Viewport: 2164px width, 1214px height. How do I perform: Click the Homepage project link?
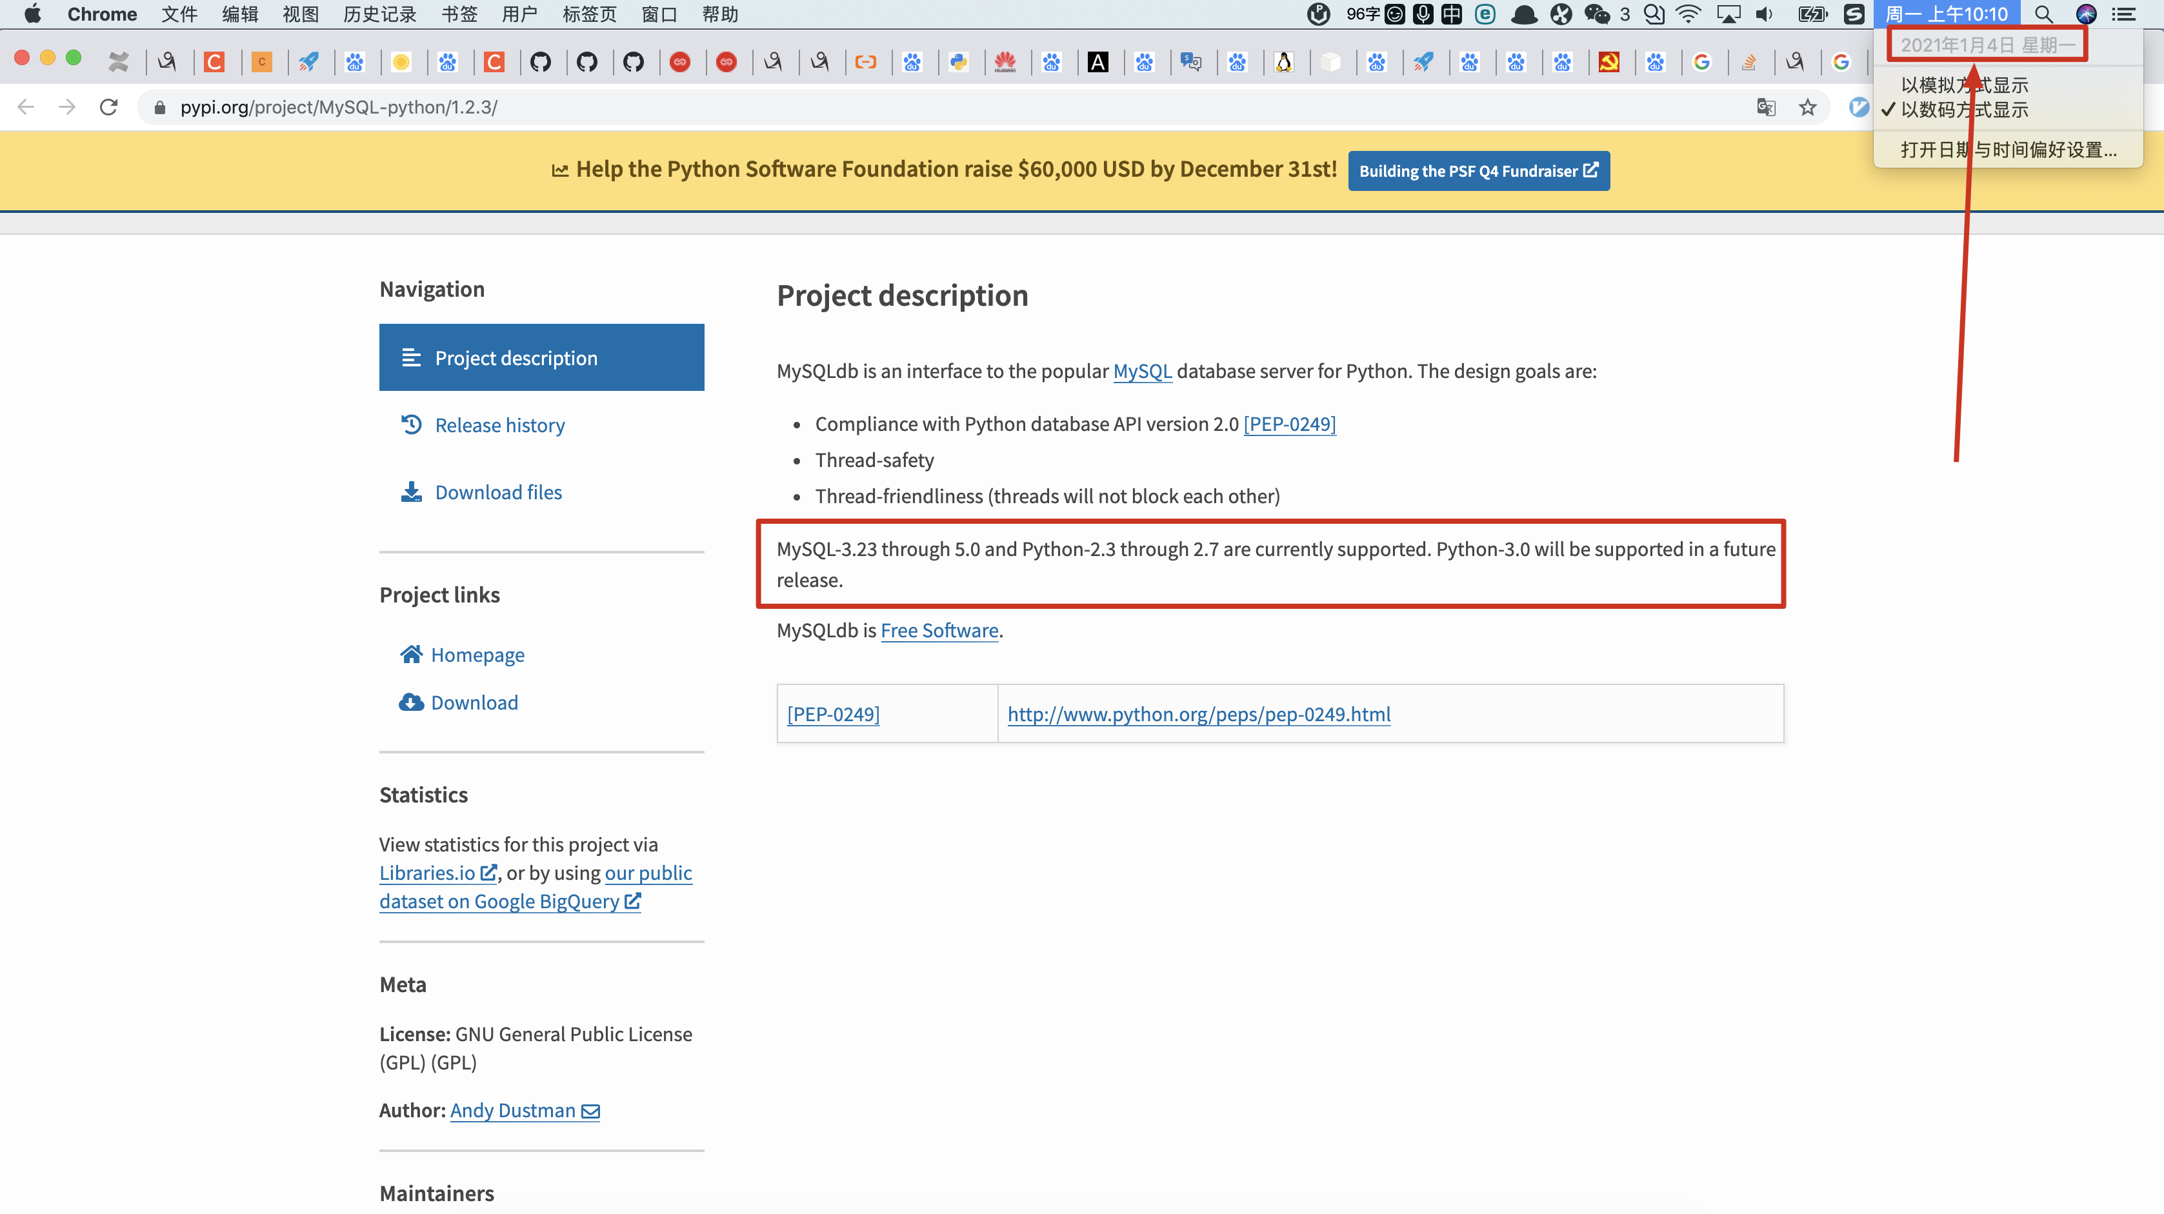tap(478, 655)
